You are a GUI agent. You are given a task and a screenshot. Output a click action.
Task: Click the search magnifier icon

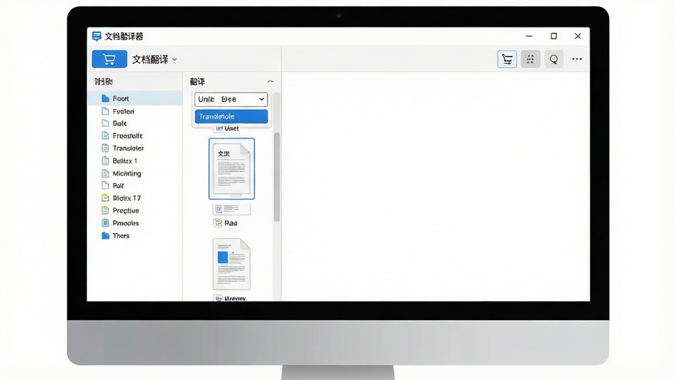554,59
